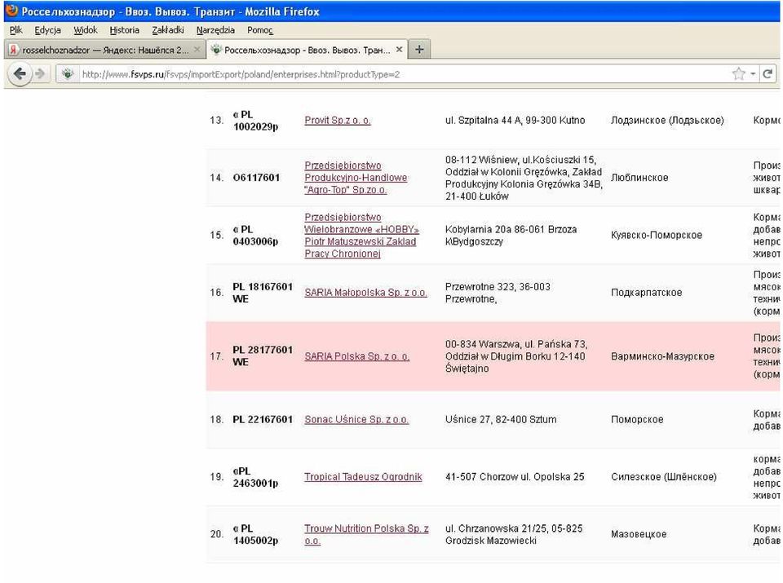
Task: Click the region Варминско-Мазурское
Action: (662, 356)
